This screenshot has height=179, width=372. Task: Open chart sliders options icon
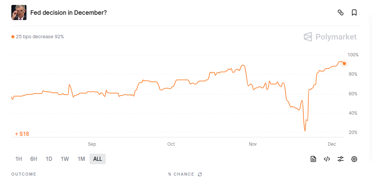pos(341,159)
